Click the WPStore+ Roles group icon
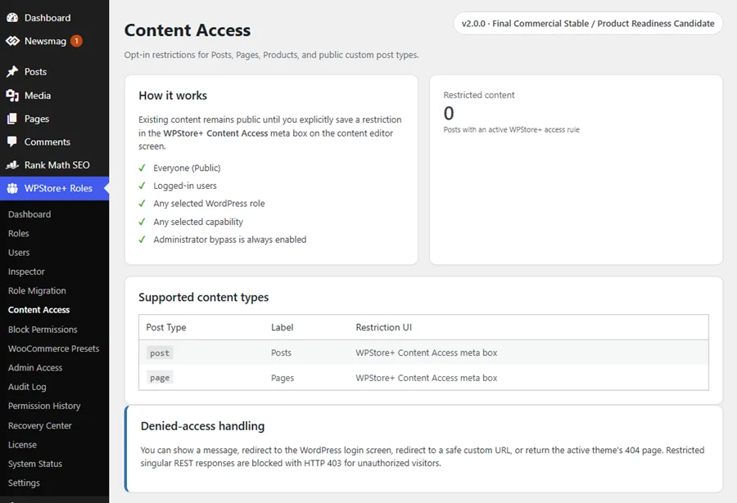This screenshot has width=737, height=503. [12, 188]
